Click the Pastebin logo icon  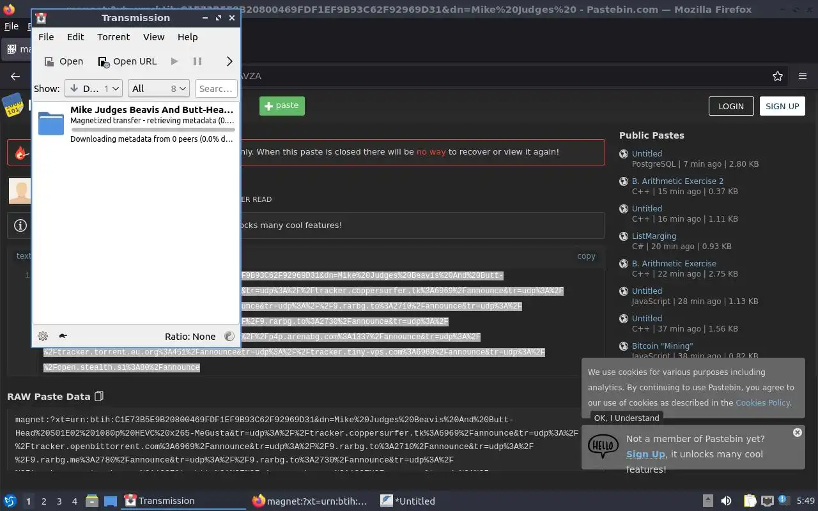(14, 106)
